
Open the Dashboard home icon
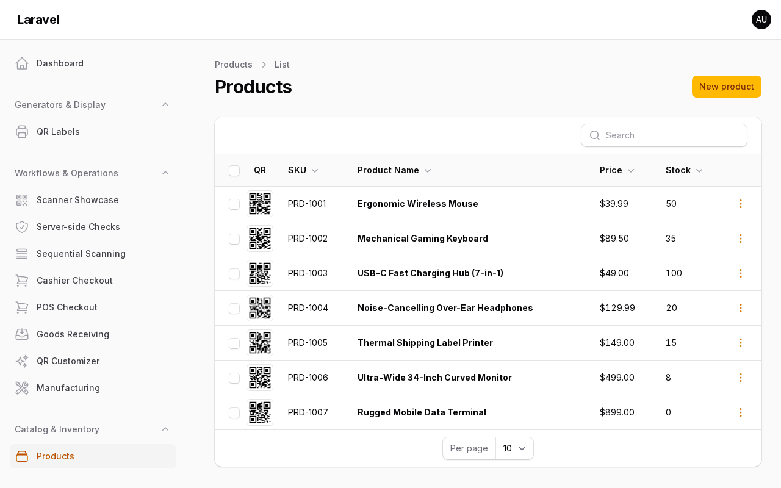tap(22, 63)
